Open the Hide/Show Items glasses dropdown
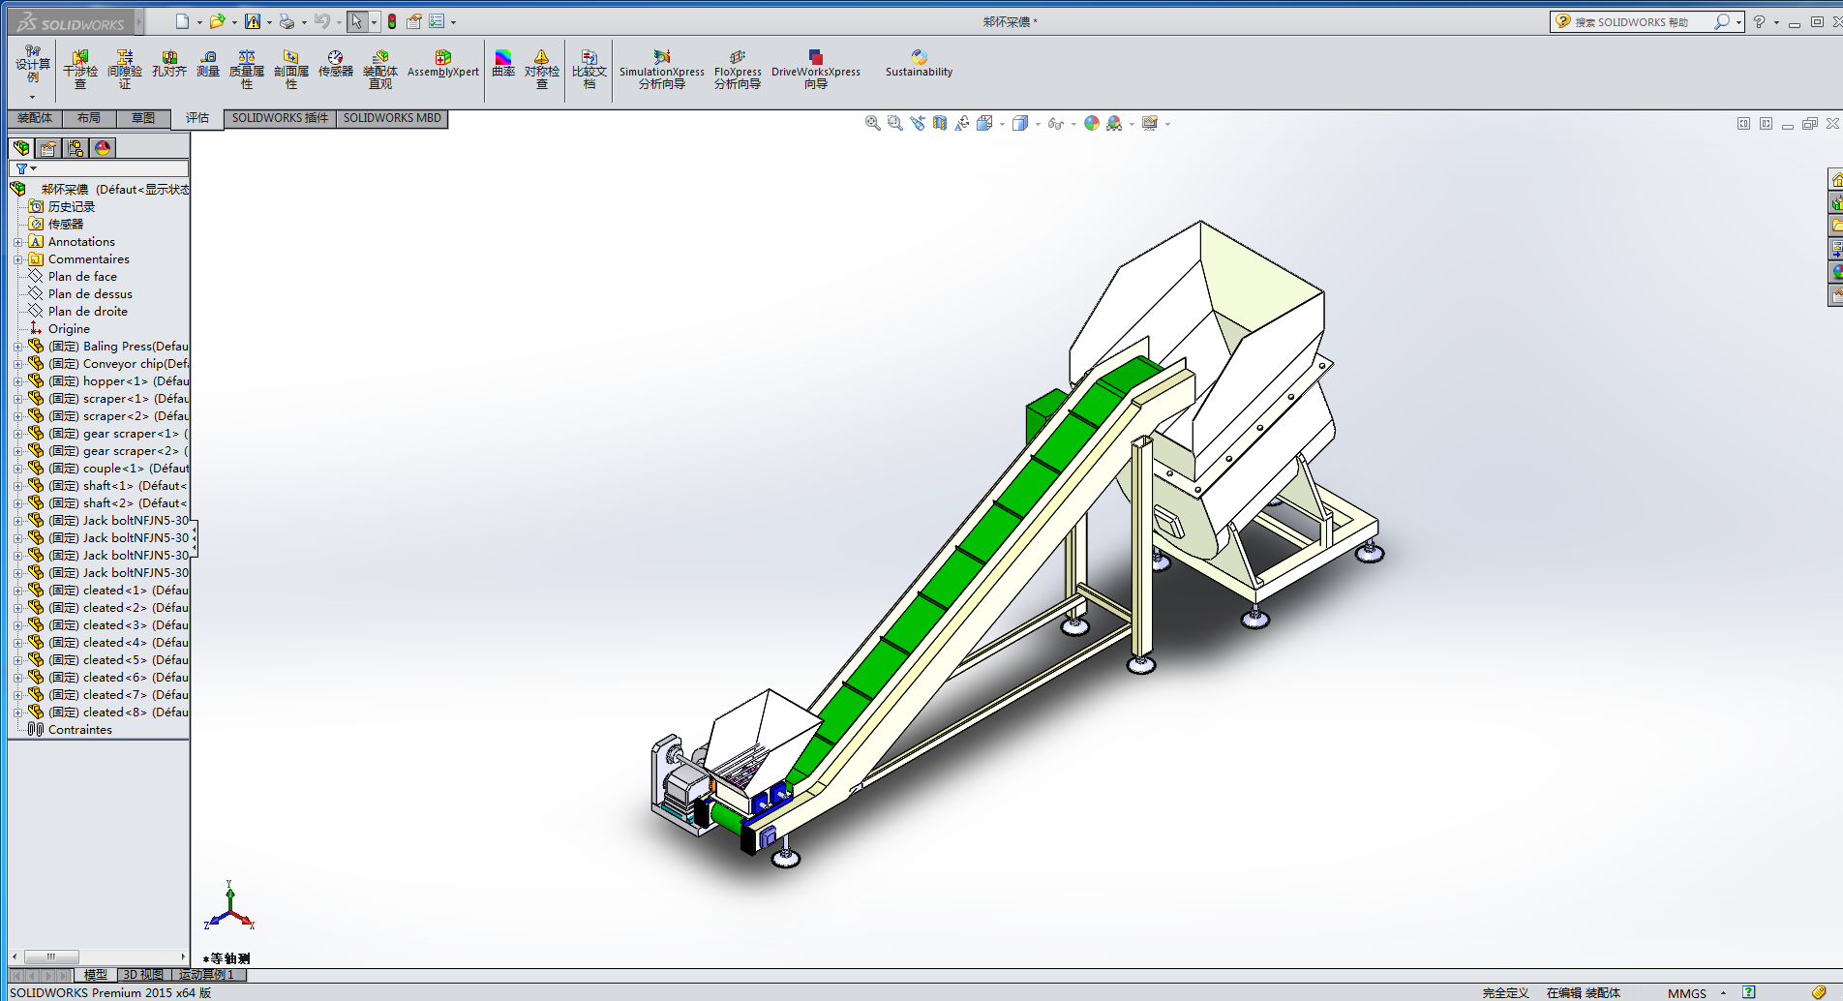Screen dimensions: 1843x1001 click(1073, 124)
